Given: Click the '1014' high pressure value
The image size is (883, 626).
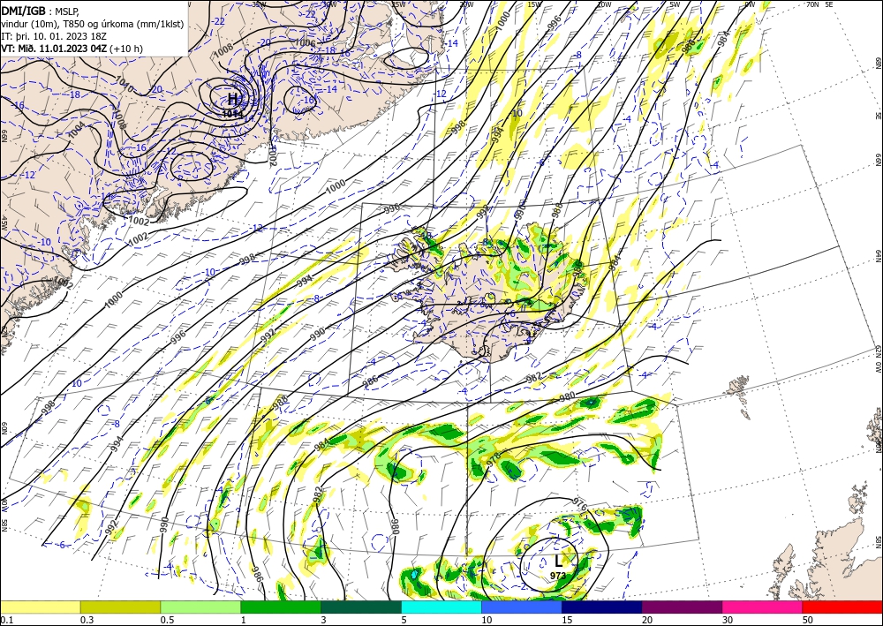Looking at the screenshot, I should click(232, 113).
